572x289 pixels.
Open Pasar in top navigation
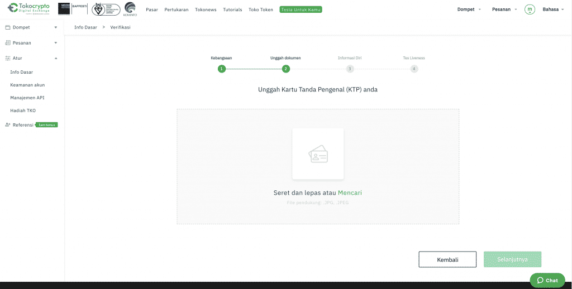[152, 9]
